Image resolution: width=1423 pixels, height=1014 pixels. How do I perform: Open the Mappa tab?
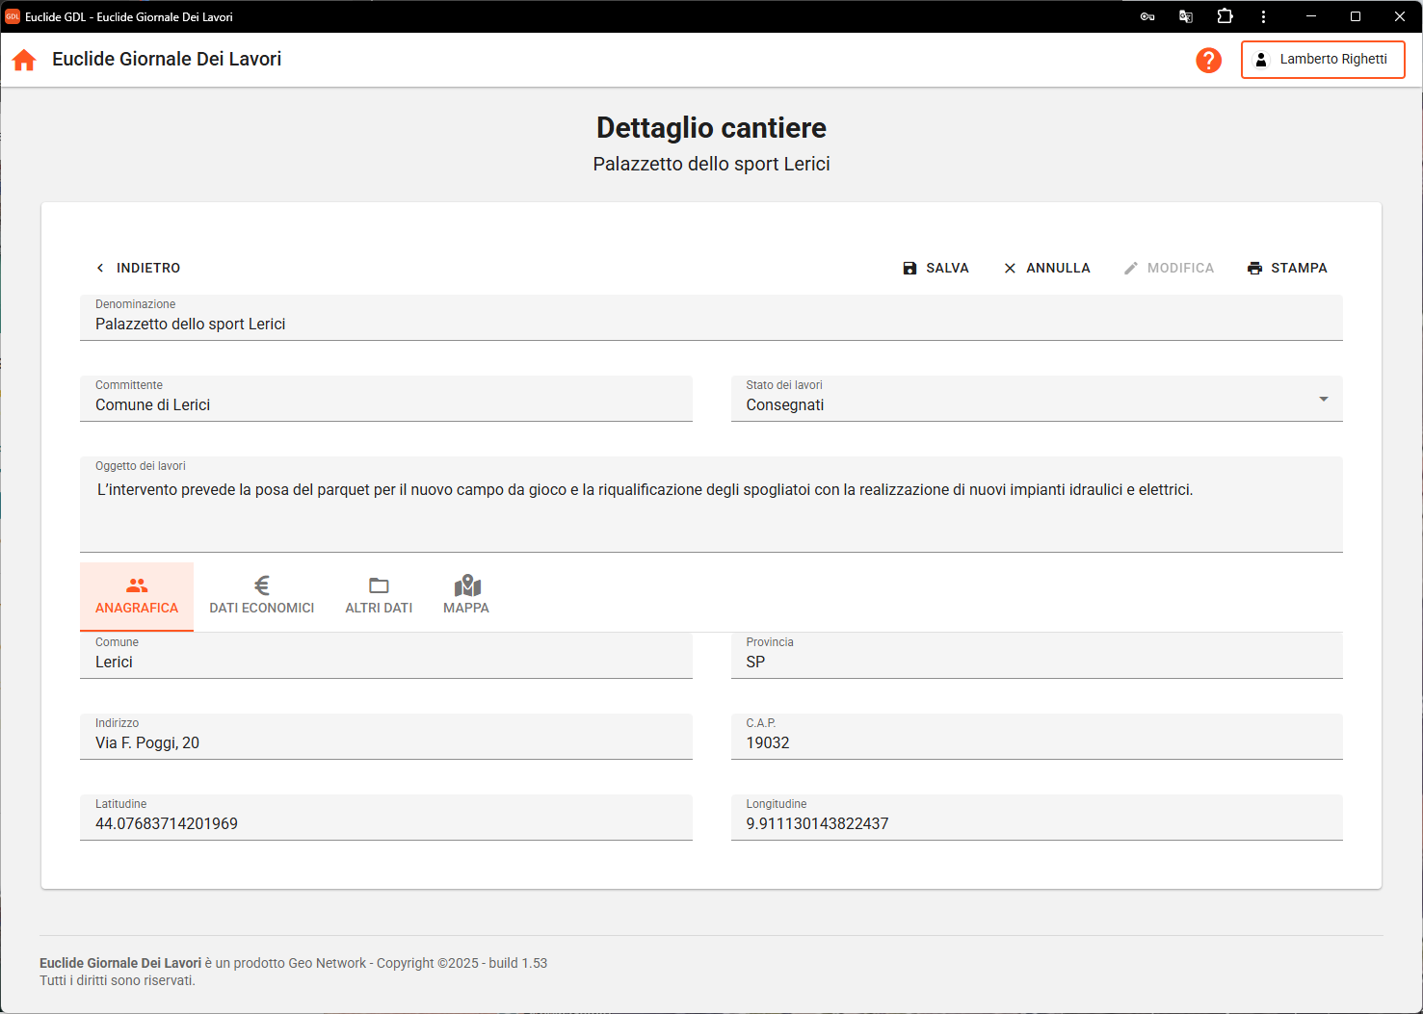[x=466, y=596]
